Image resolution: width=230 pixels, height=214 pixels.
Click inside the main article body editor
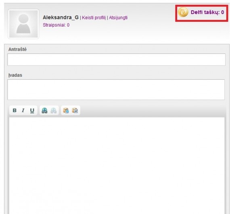click(117, 165)
